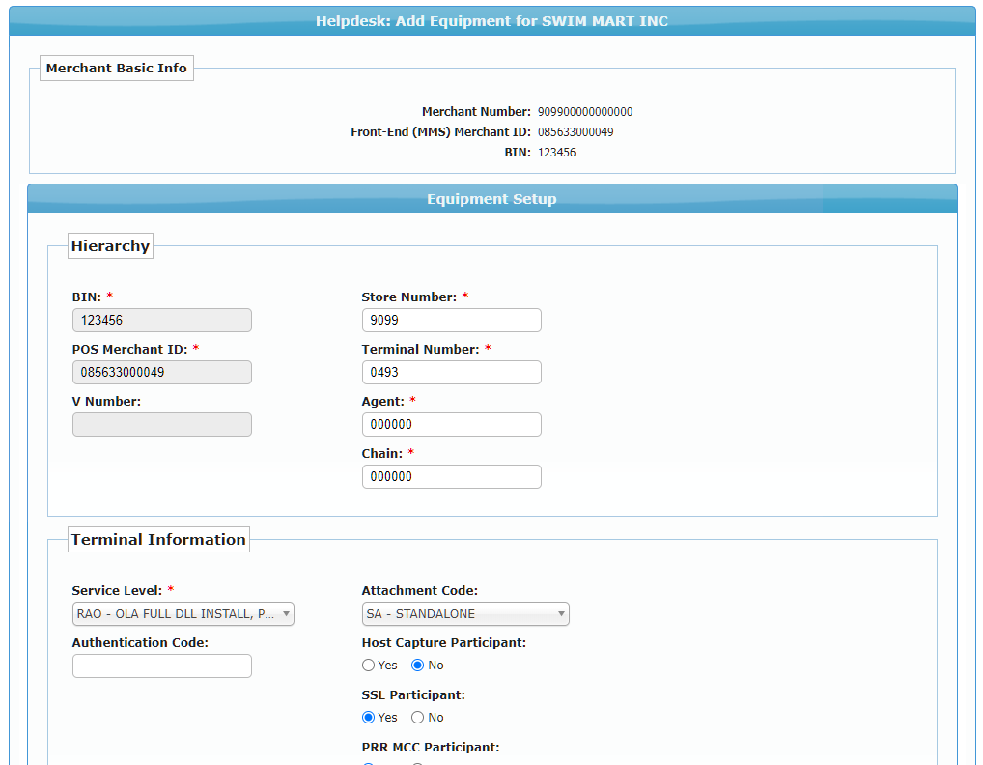This screenshot has height=765, width=983.
Task: Click the POS Merchant ID field
Action: (x=162, y=373)
